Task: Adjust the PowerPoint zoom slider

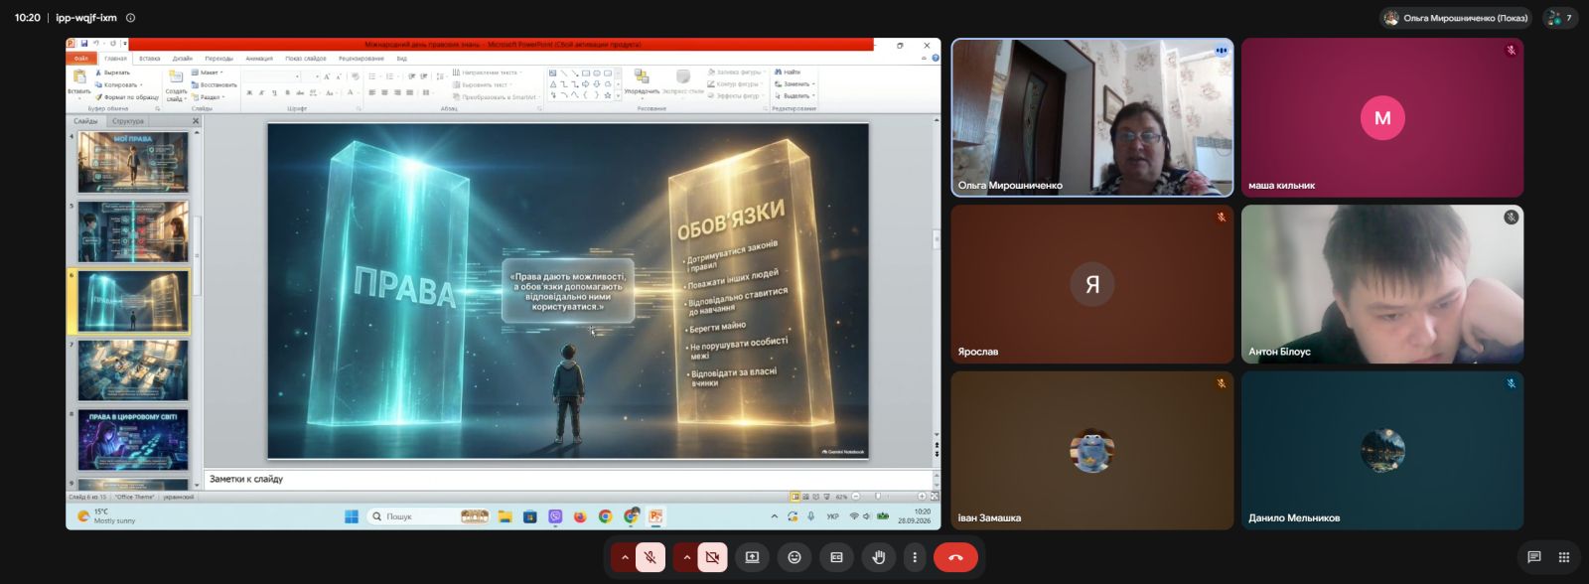Action: 889,496
